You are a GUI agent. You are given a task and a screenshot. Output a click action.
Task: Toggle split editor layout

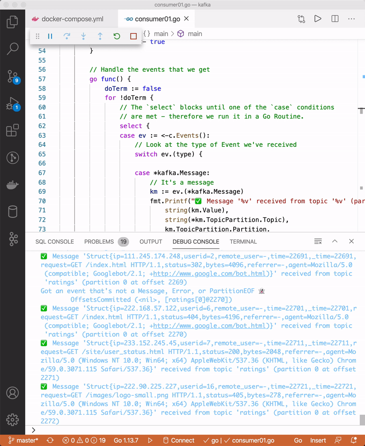[x=335, y=19]
